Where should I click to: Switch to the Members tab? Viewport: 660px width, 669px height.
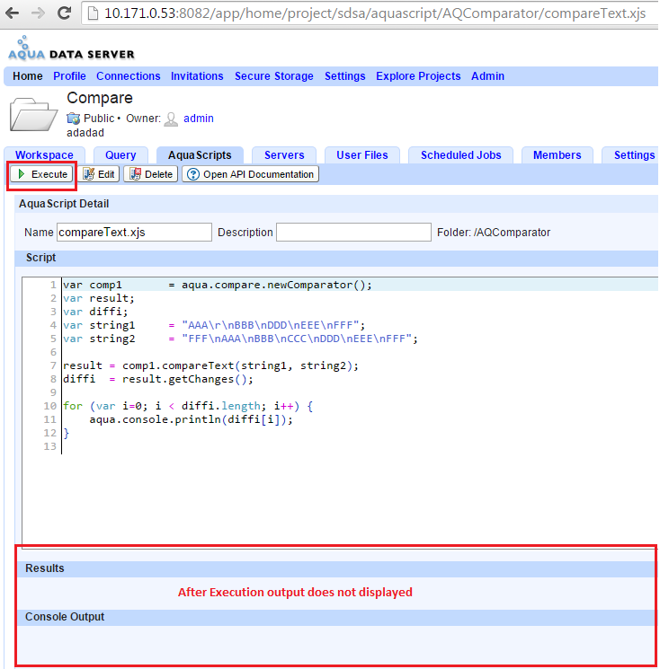(x=557, y=154)
